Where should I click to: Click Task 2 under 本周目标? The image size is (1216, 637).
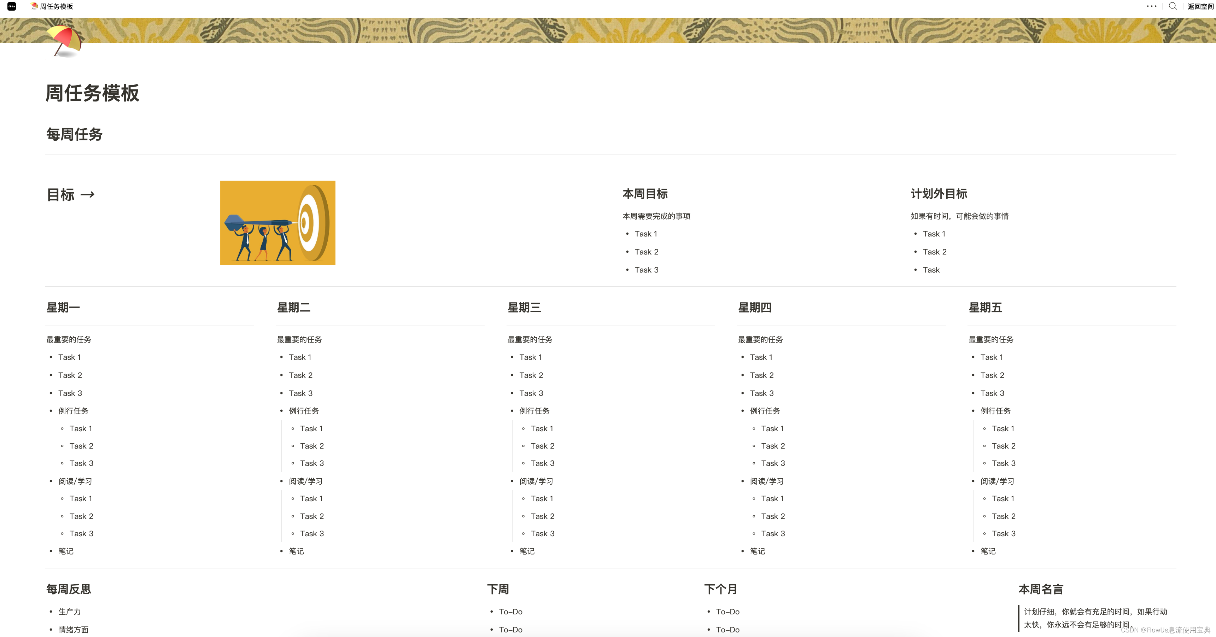click(x=646, y=252)
